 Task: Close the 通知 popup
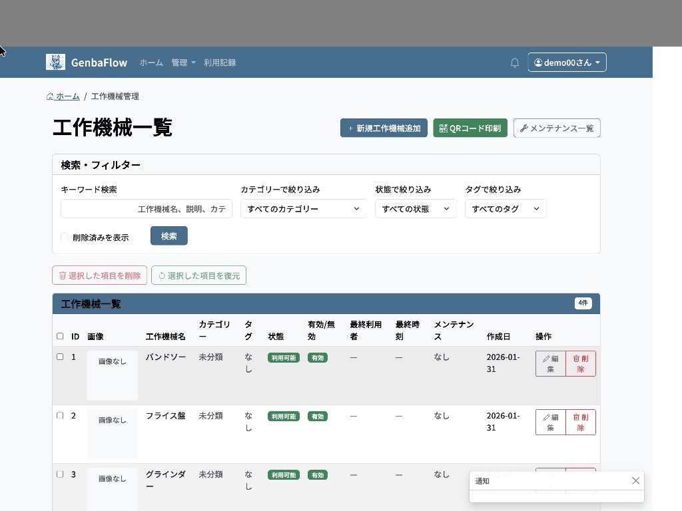tap(635, 480)
